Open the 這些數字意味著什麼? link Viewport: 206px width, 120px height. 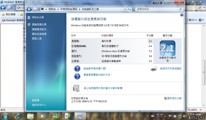click(95, 68)
